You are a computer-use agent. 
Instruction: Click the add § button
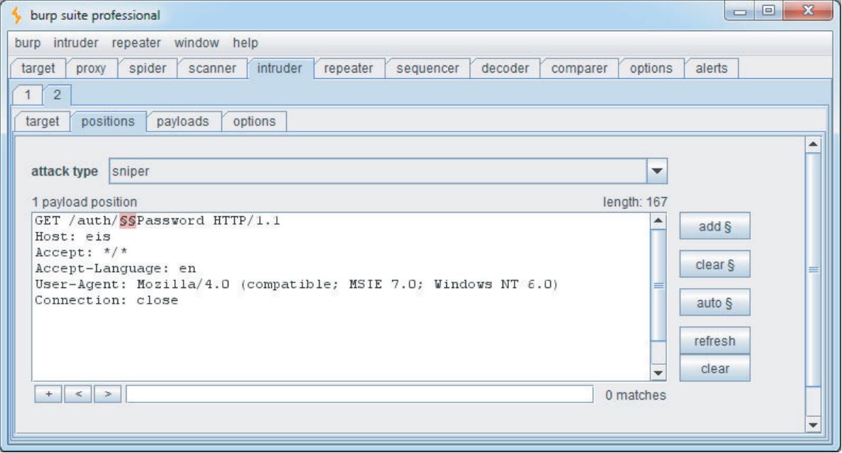pos(715,226)
